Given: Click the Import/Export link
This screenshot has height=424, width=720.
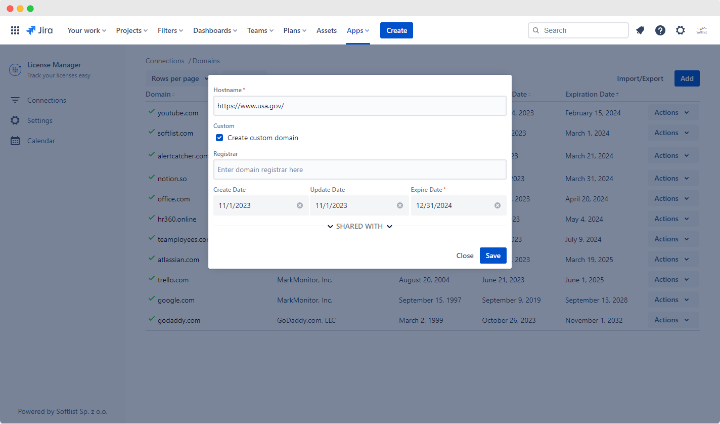Looking at the screenshot, I should point(640,78).
